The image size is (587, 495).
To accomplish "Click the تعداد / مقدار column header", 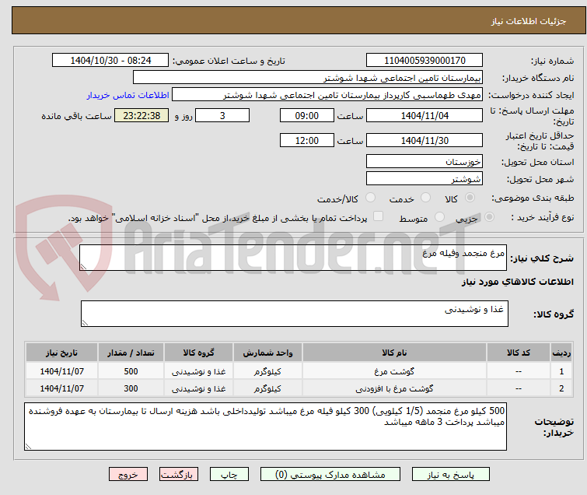I will click(131, 353).
